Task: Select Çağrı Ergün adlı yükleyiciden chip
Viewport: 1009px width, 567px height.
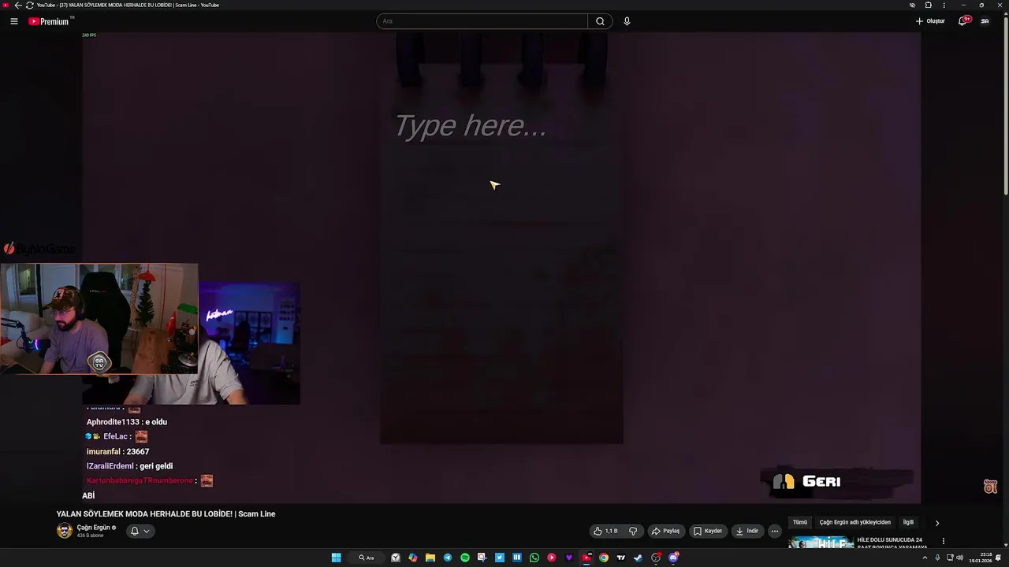Action: pos(855,522)
